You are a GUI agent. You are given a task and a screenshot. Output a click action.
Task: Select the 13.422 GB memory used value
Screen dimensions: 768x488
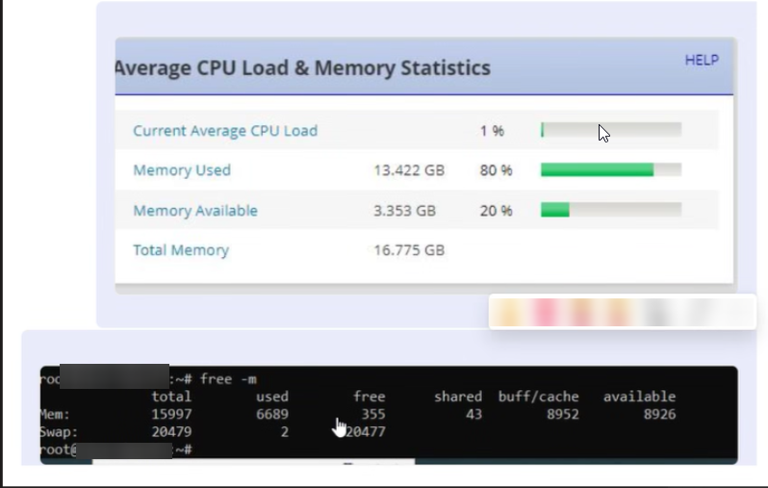click(409, 170)
